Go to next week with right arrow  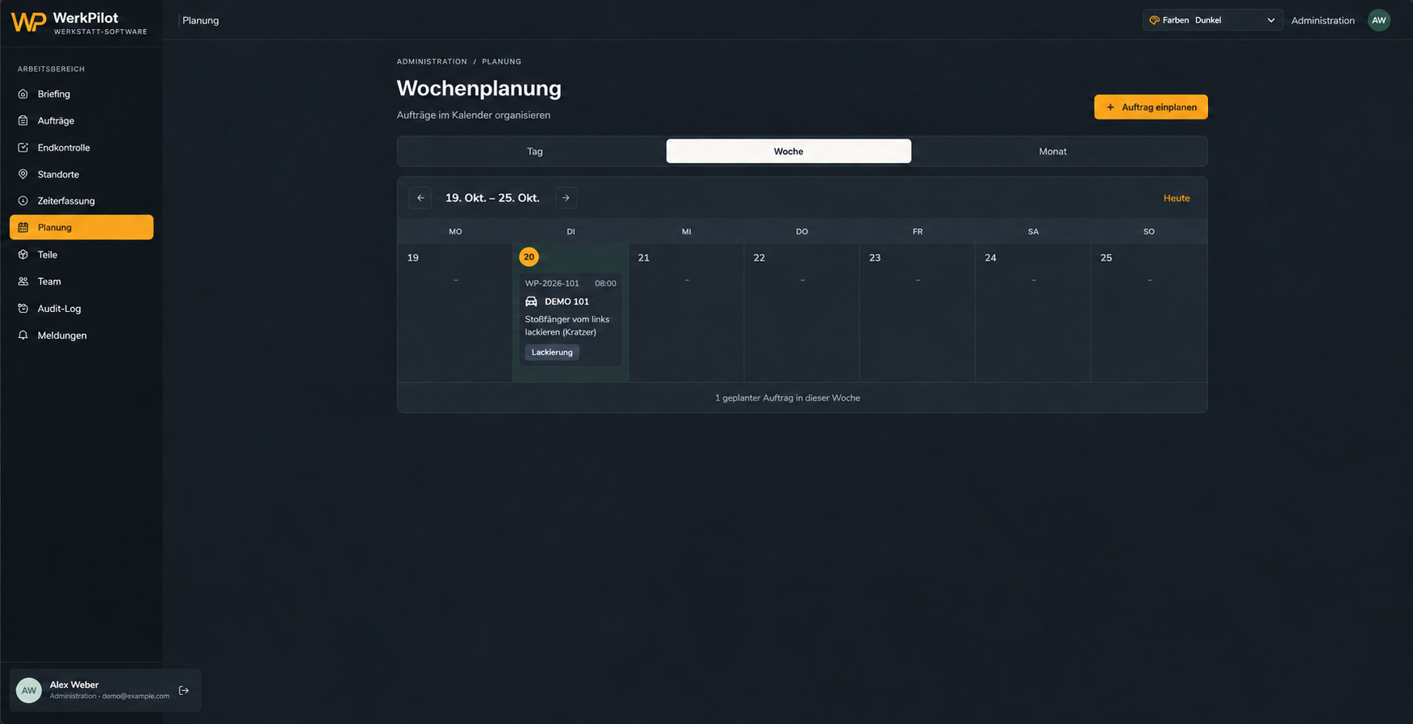pyautogui.click(x=566, y=198)
